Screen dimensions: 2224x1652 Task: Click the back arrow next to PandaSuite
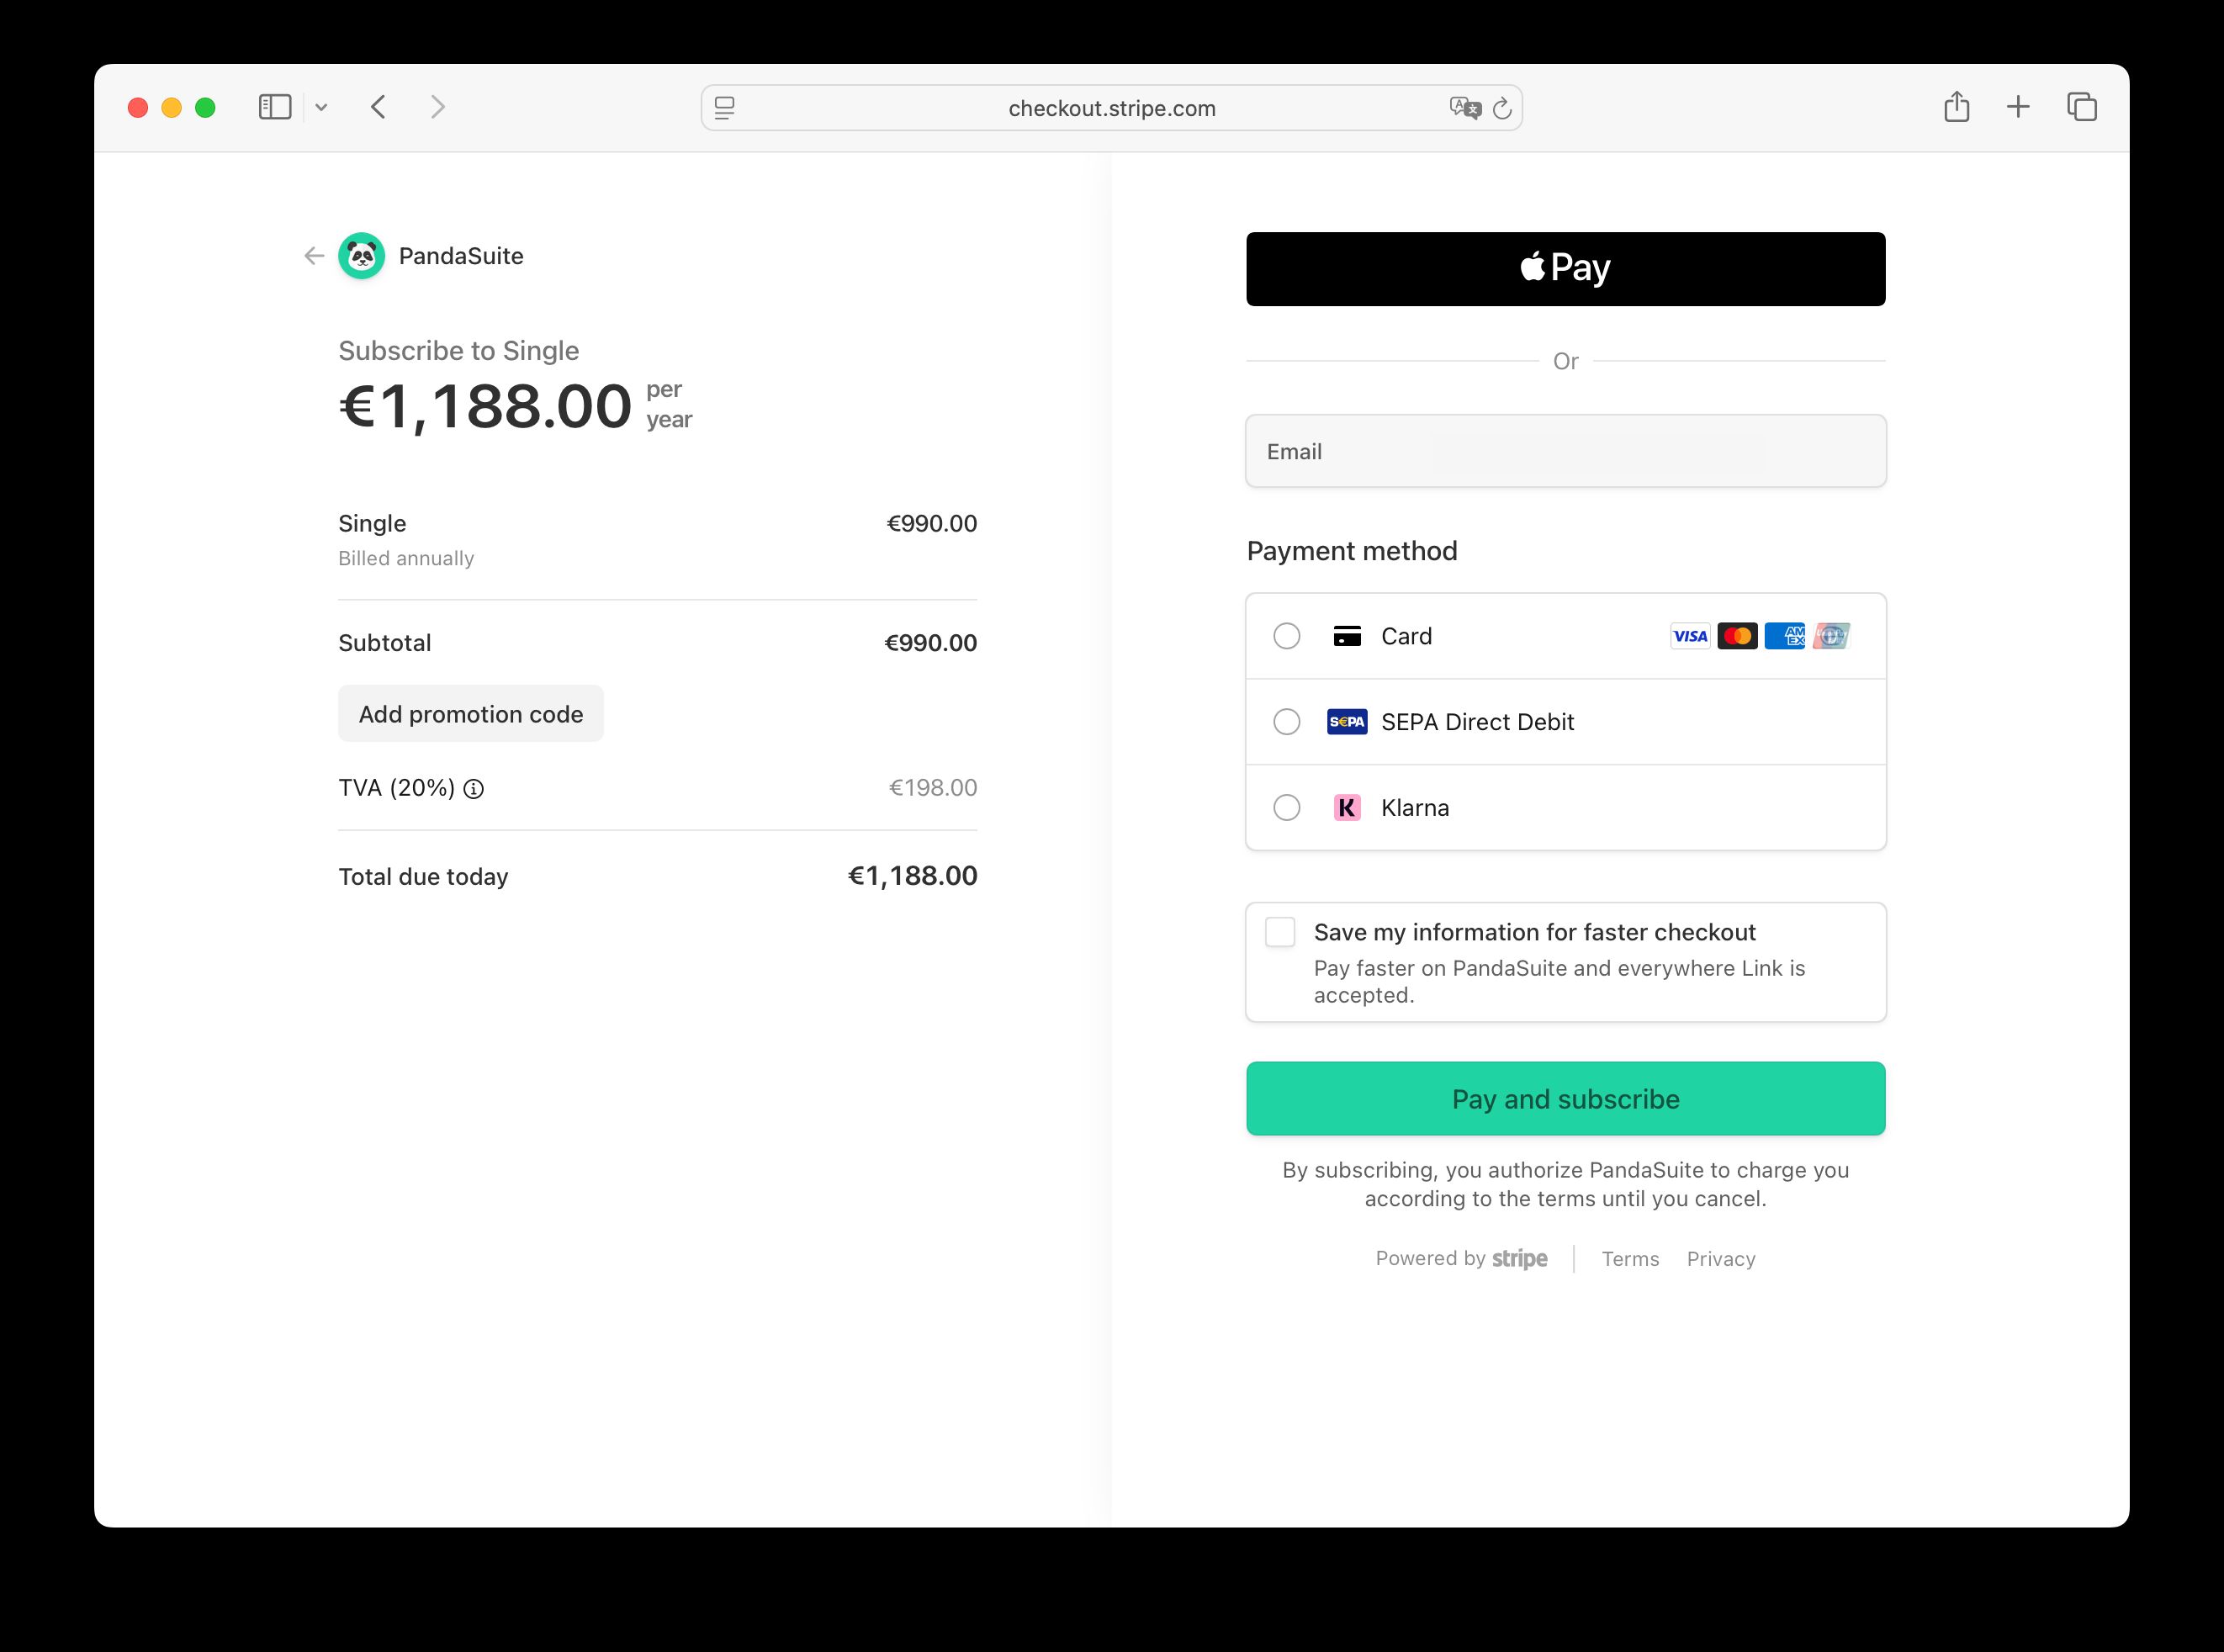point(313,256)
